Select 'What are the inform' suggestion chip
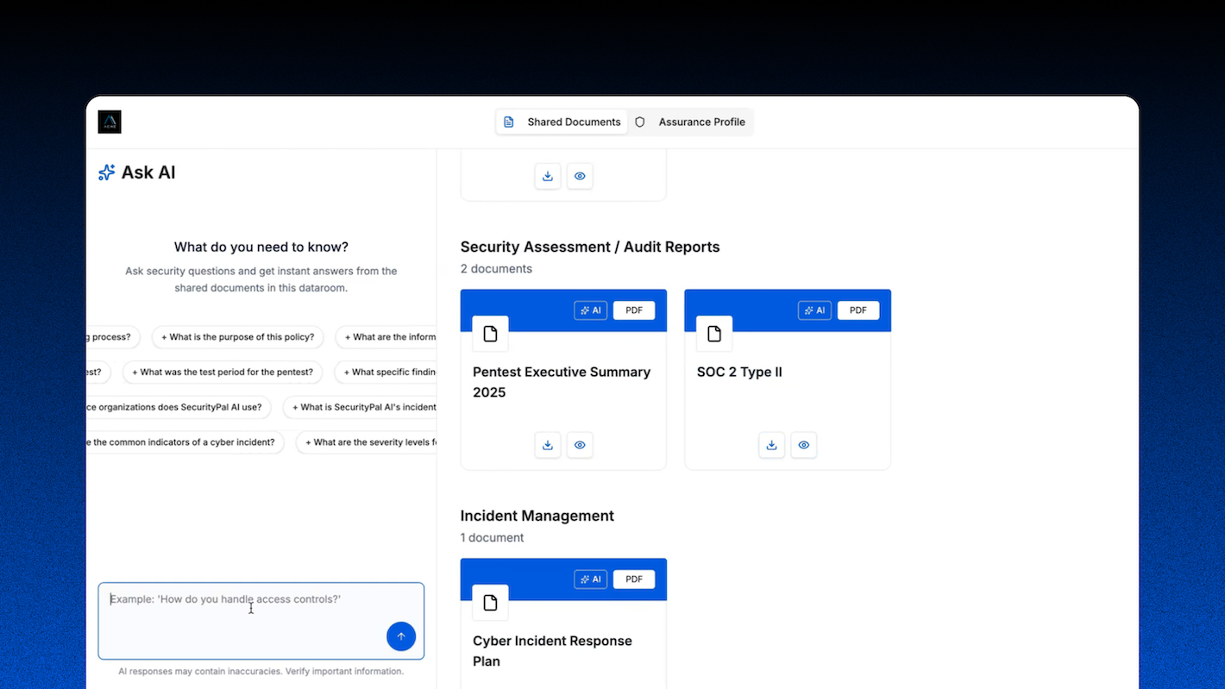 pyautogui.click(x=386, y=337)
